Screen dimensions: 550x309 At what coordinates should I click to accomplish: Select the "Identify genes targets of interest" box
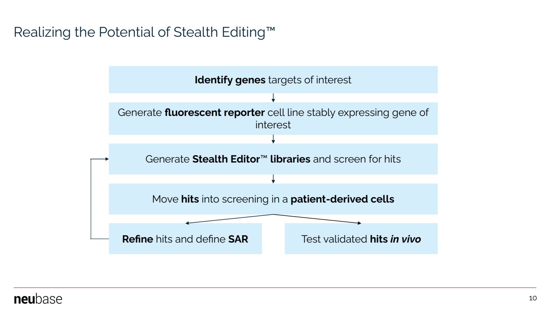(273, 80)
